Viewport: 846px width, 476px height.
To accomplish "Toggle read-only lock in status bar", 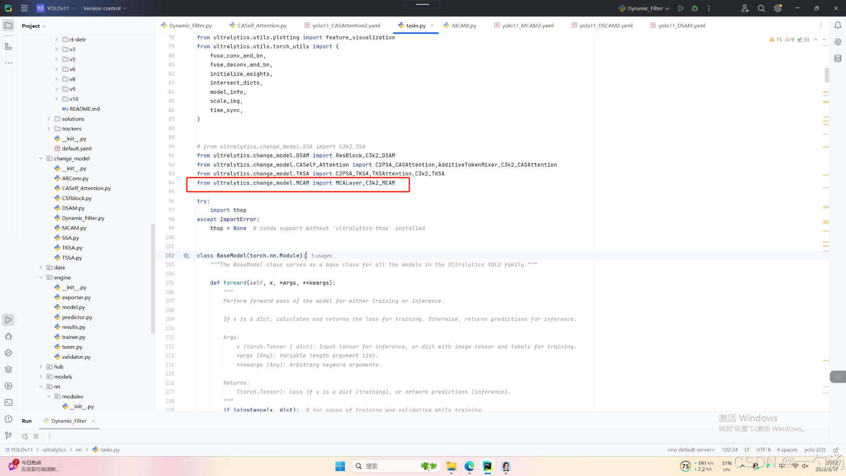I will click(x=836, y=450).
